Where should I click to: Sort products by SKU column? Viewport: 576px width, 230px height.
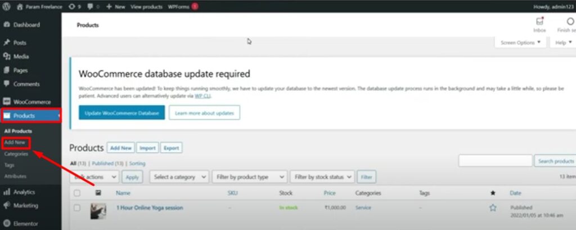coord(233,193)
